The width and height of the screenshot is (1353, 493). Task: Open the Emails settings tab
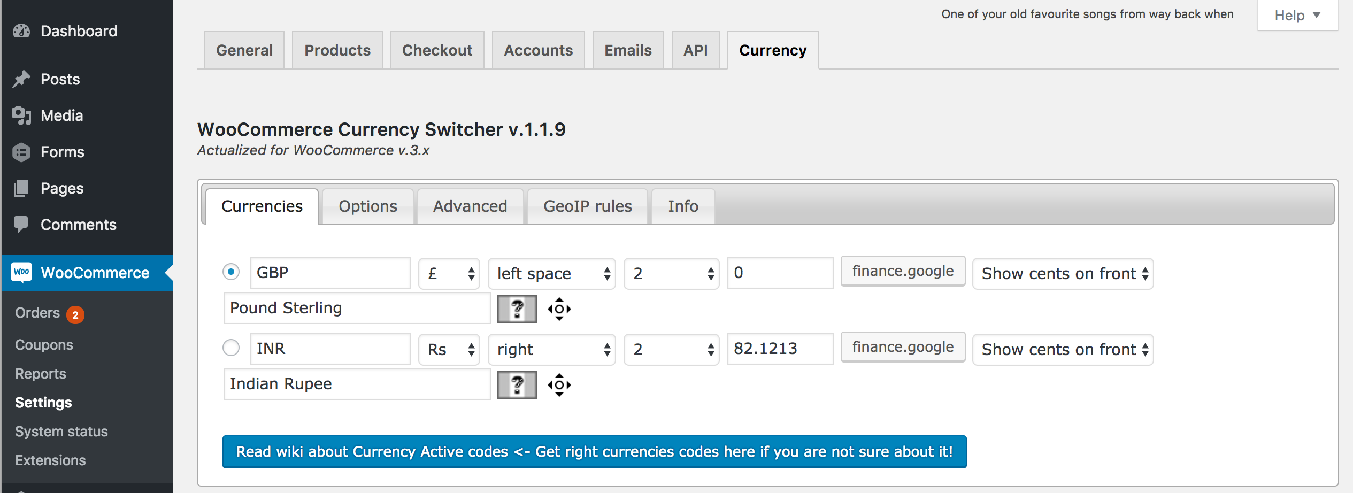(x=628, y=50)
